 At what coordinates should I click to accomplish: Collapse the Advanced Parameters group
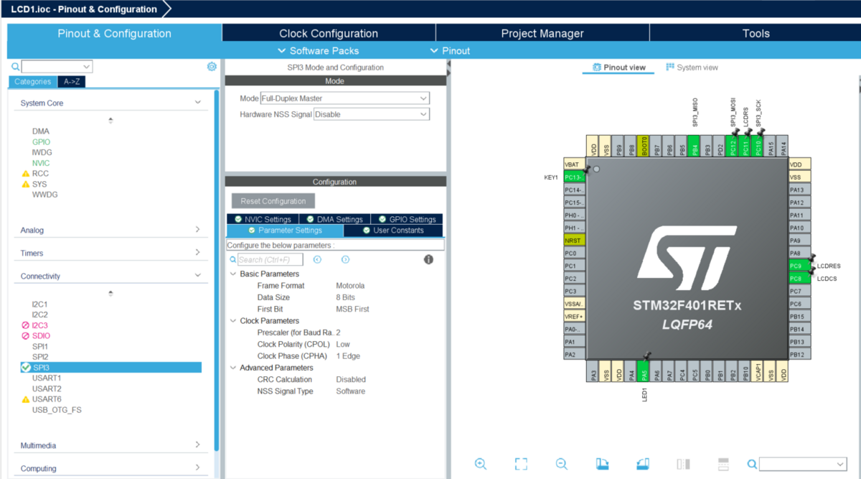point(232,368)
